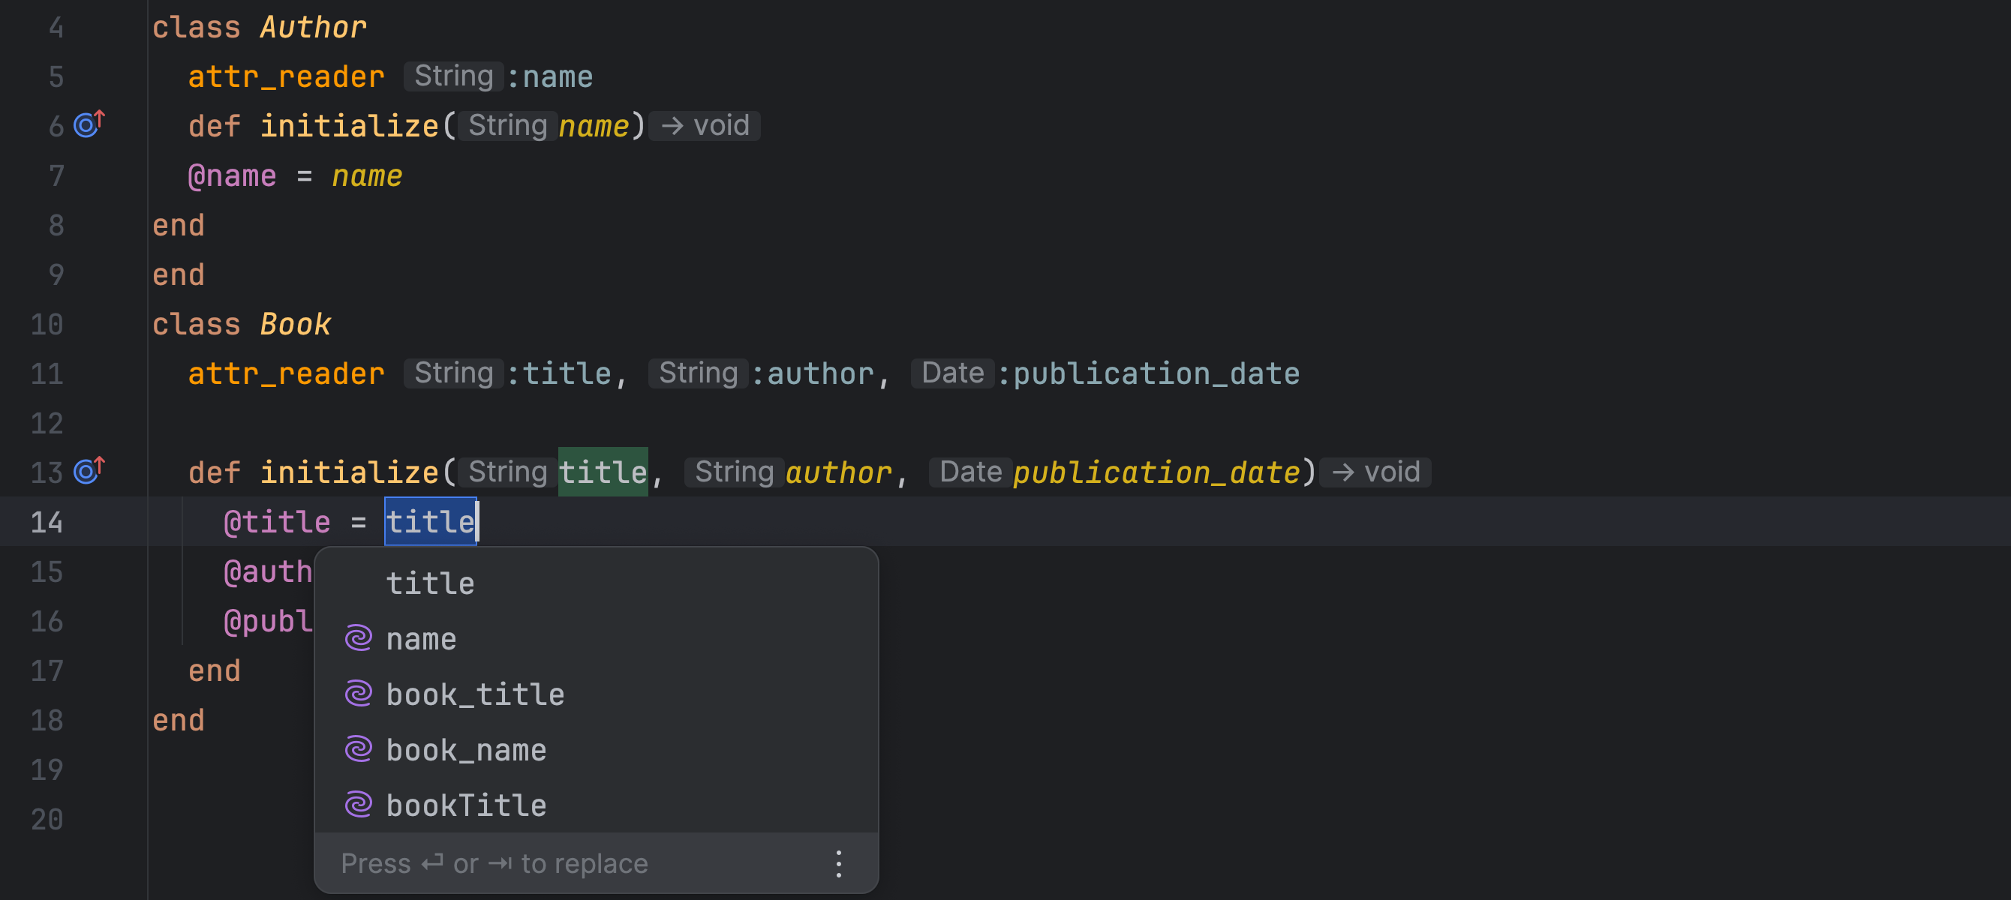Click AI icon beside 'name' suggestion
This screenshot has height=900, width=2011.
[359, 638]
